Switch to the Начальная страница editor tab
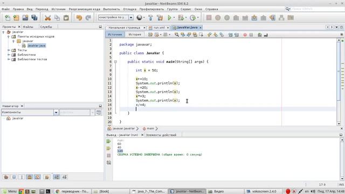This screenshot has width=345, height=194. 125,27
